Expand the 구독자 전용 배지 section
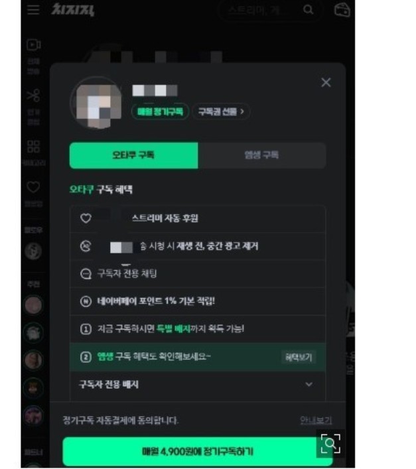The width and height of the screenshot is (416, 469). click(x=197, y=385)
